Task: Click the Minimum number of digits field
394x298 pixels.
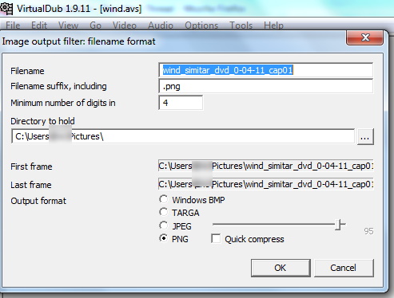Action: (181, 103)
